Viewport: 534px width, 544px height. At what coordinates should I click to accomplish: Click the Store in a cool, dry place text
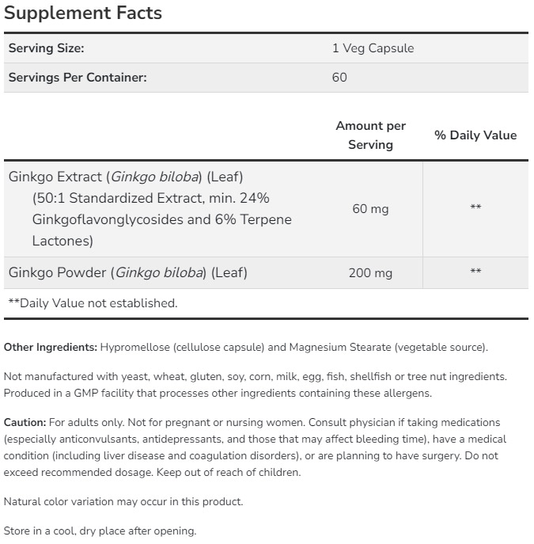click(100, 531)
